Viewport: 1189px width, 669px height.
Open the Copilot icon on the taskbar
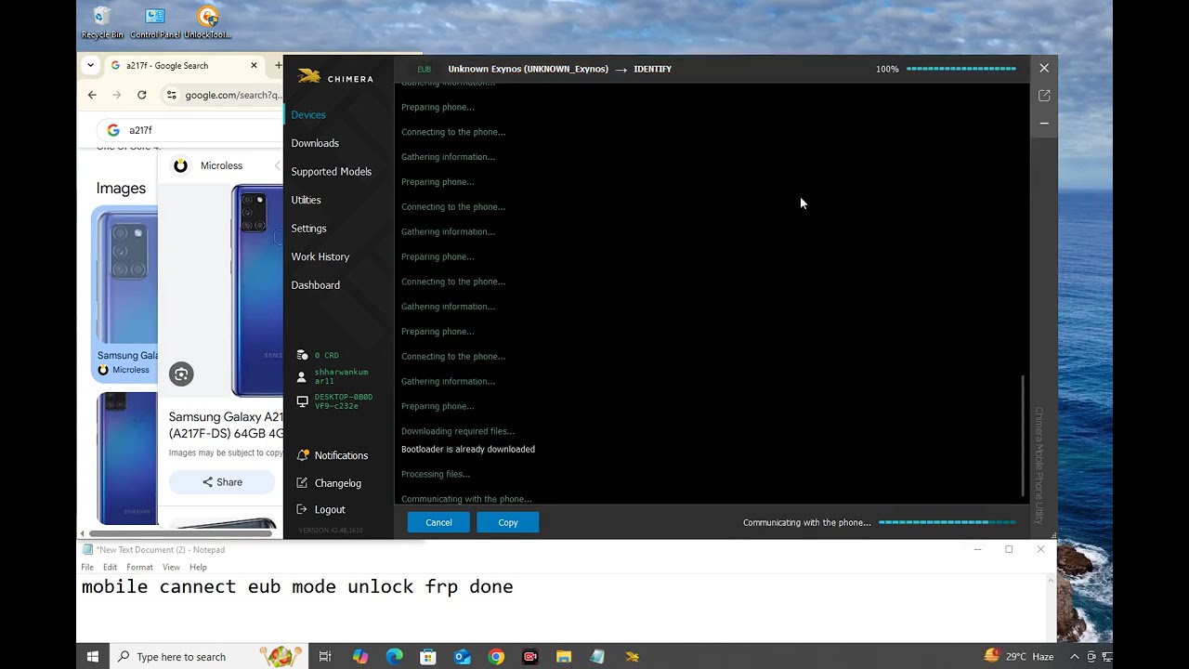pyautogui.click(x=360, y=657)
